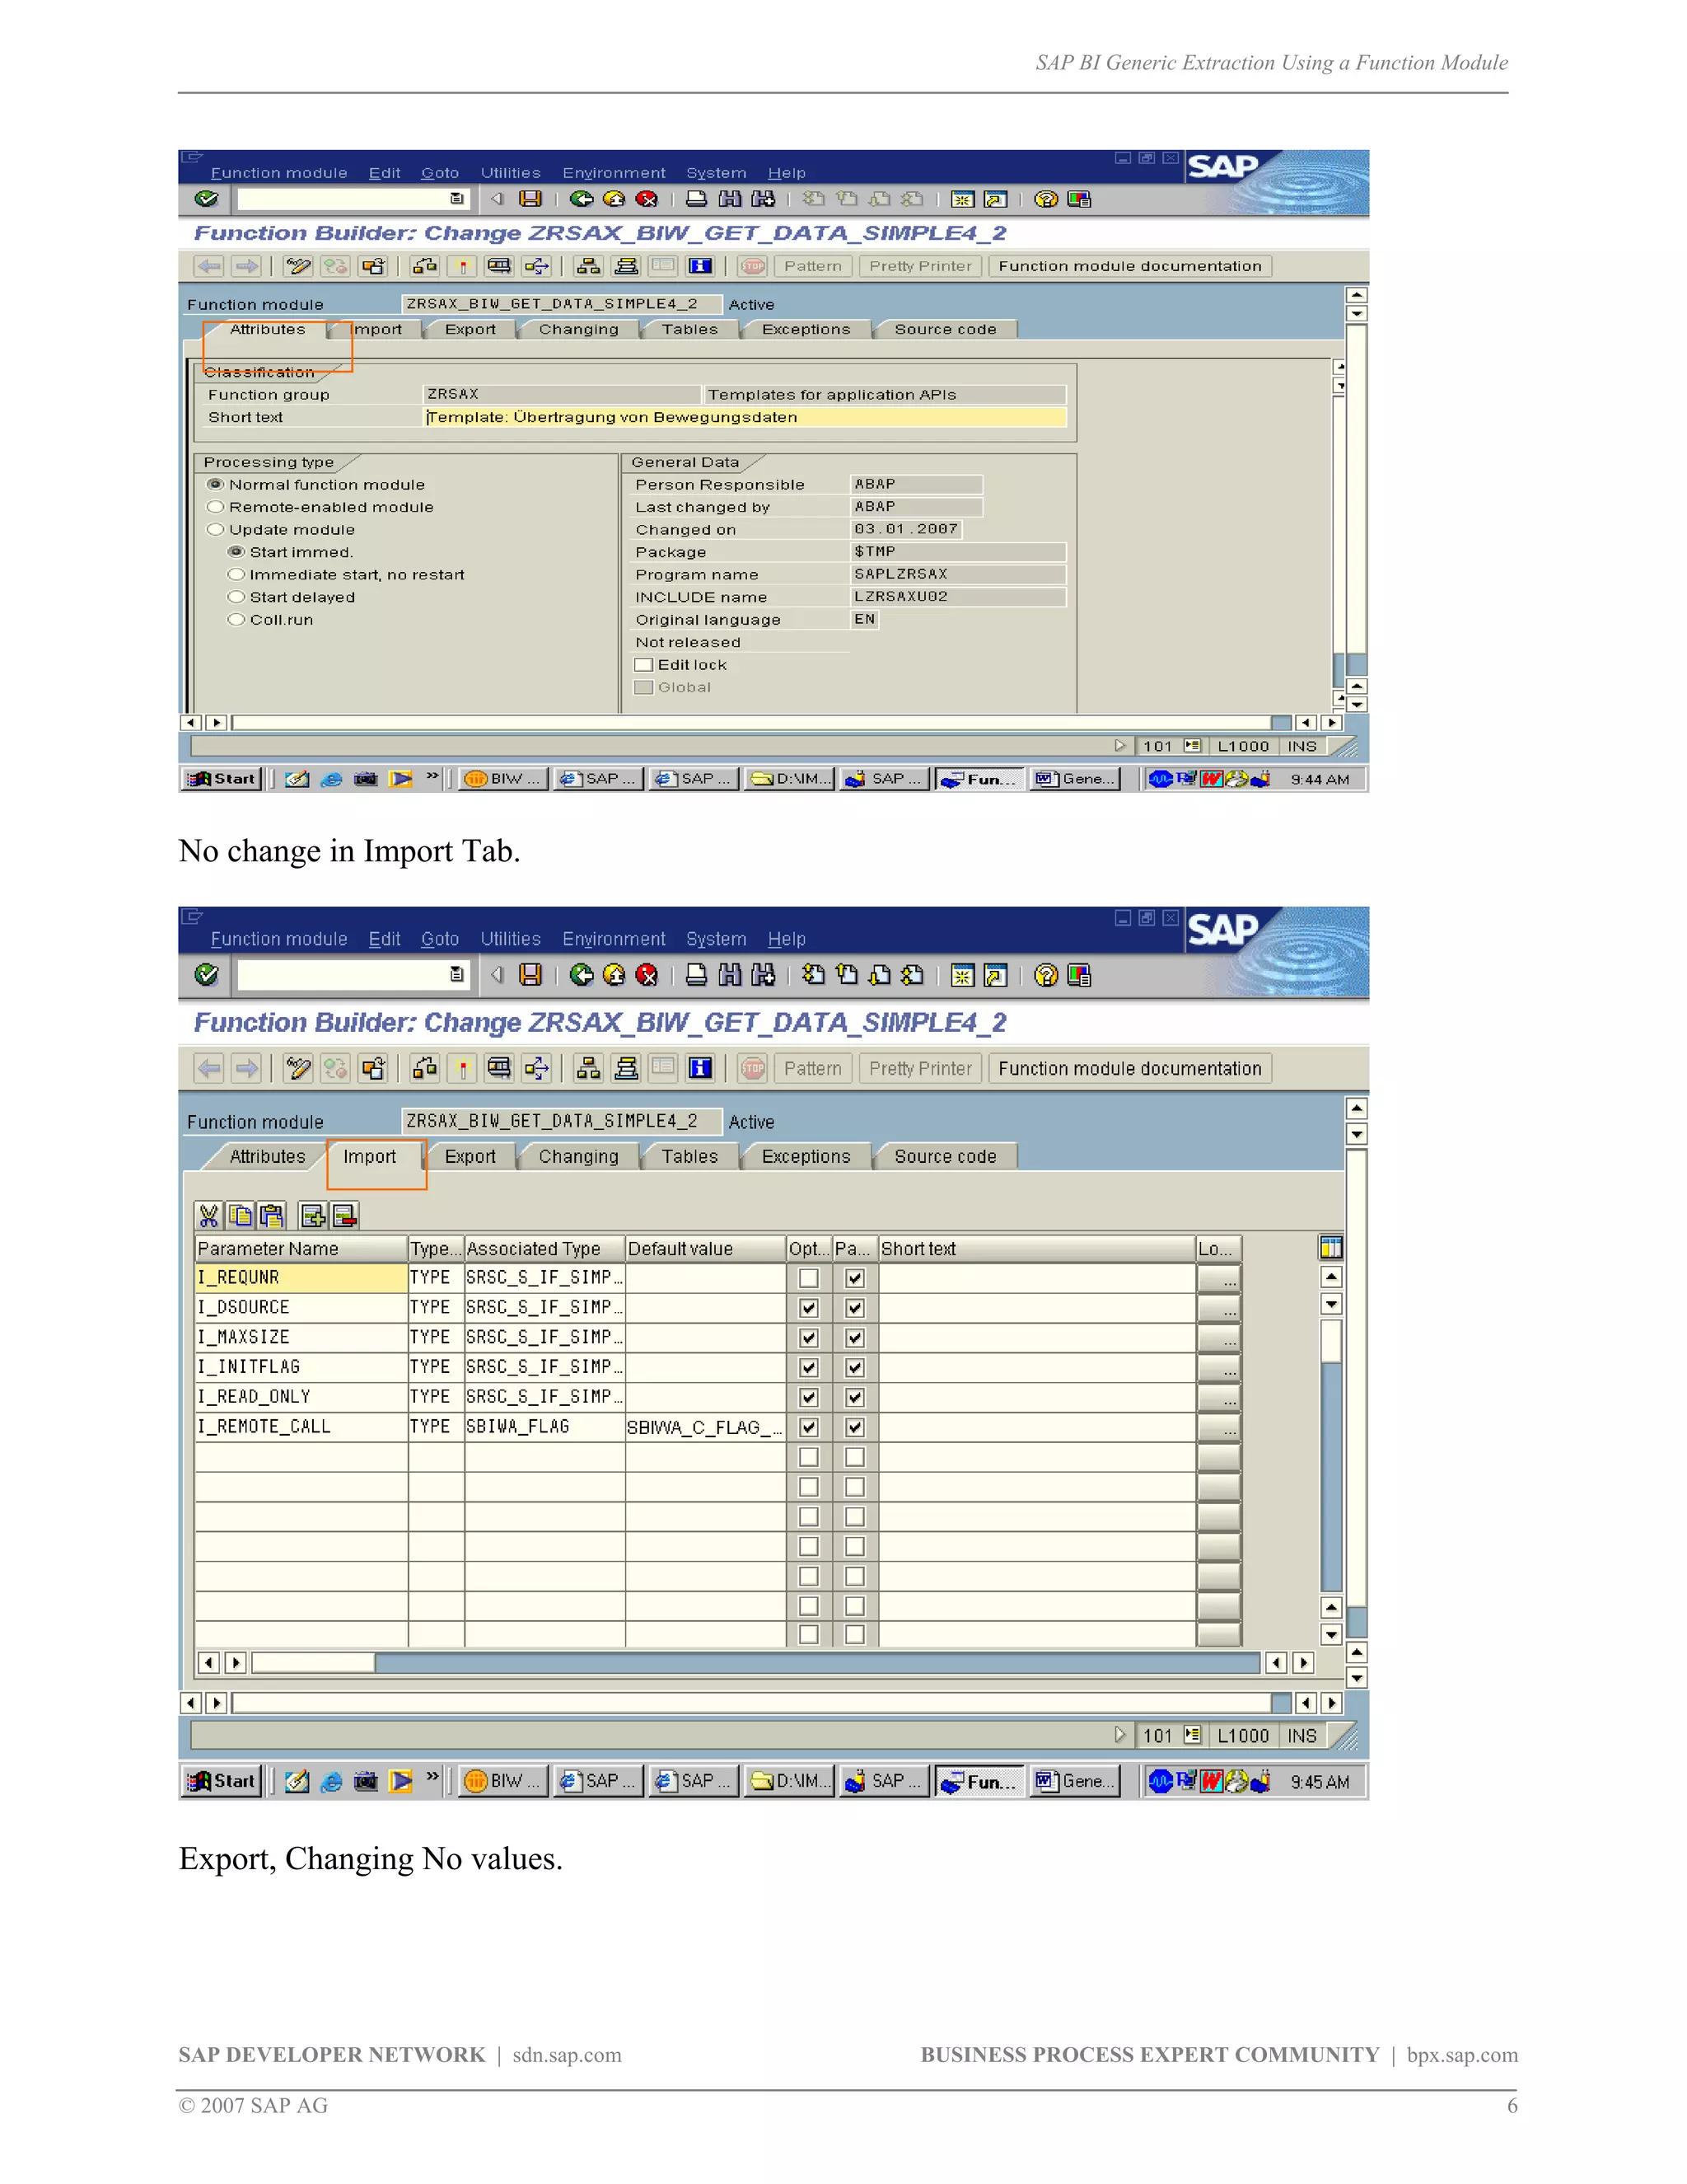The height and width of the screenshot is (2184, 1687).
Task: Tick the Edit lock checkbox
Action: click(x=643, y=665)
